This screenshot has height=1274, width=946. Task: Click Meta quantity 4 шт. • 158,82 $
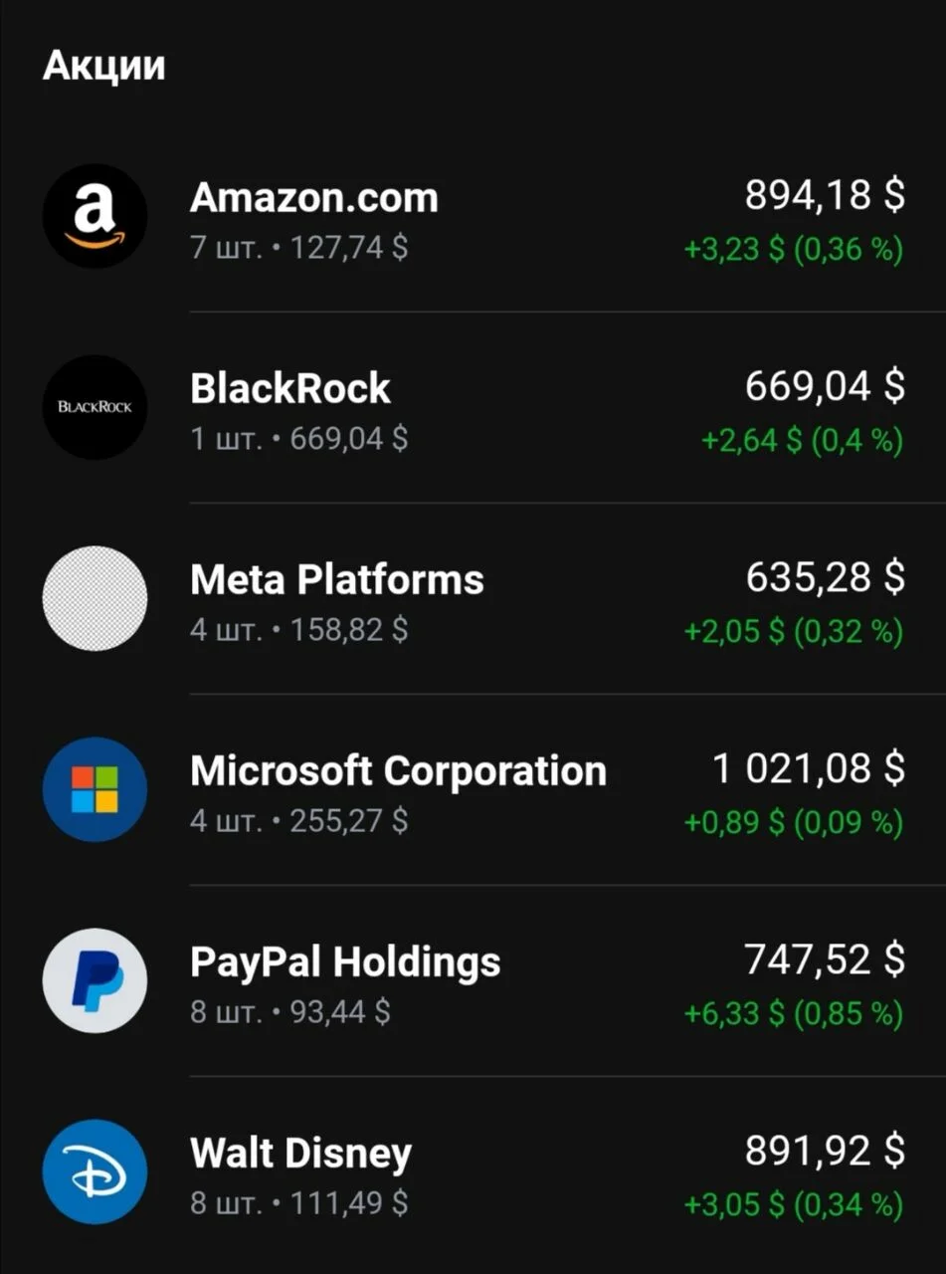click(x=298, y=630)
